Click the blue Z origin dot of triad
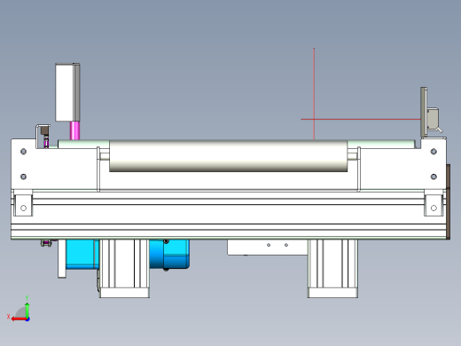This screenshot has height=346, width=461. click(x=27, y=319)
